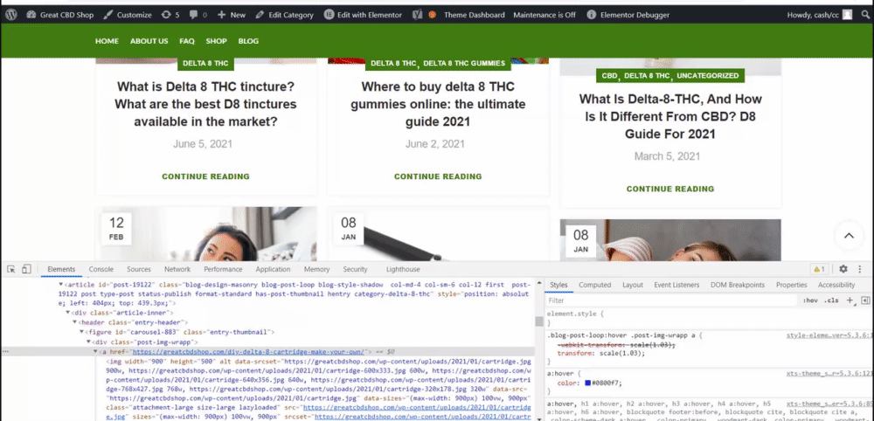Open 'What Is Delta-8-THC, And How' post title
874x421 pixels.
click(670, 116)
